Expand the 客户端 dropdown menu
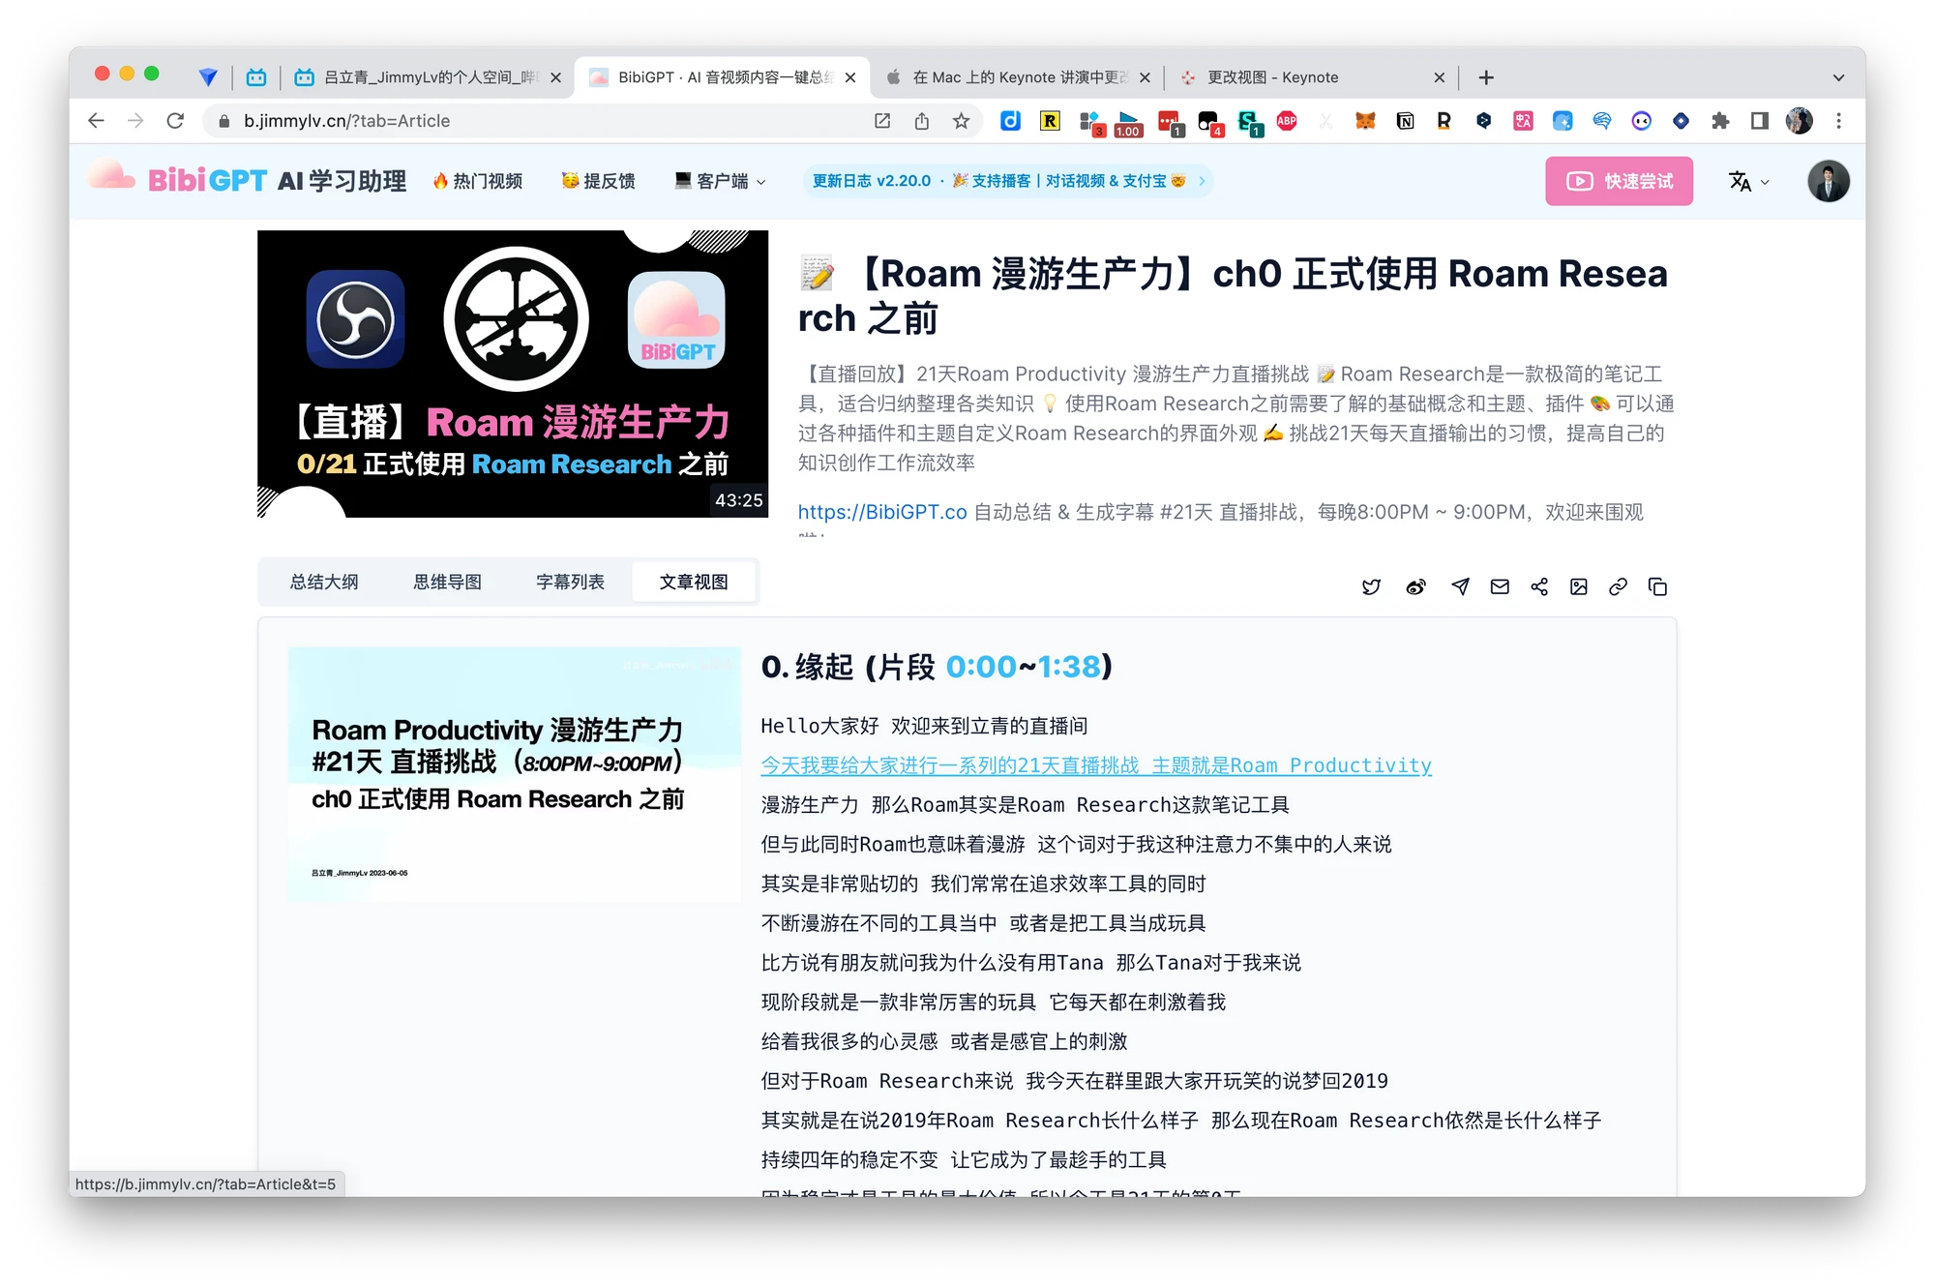This screenshot has width=1935, height=1288. (x=721, y=181)
